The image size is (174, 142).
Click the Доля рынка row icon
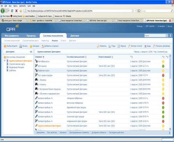tap(36, 66)
